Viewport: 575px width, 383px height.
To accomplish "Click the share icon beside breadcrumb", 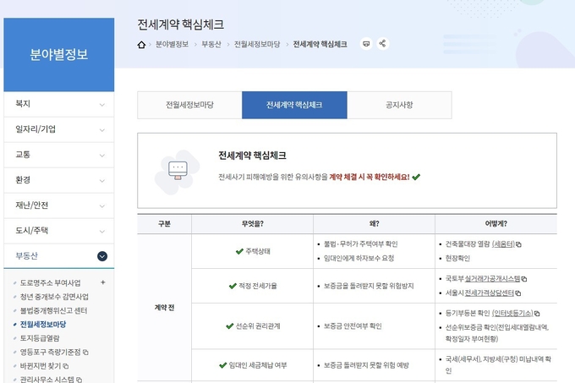I will 383,42.
